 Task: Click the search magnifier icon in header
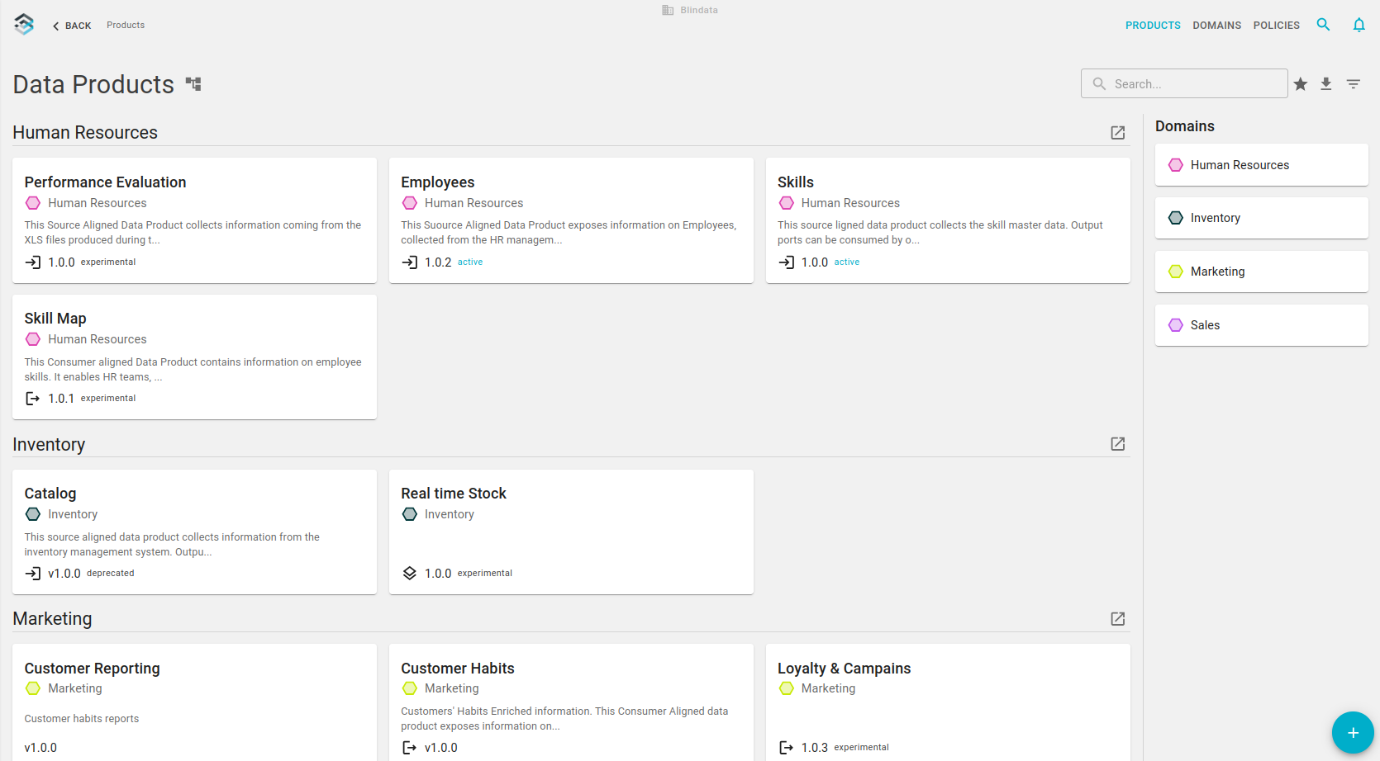[1323, 25]
